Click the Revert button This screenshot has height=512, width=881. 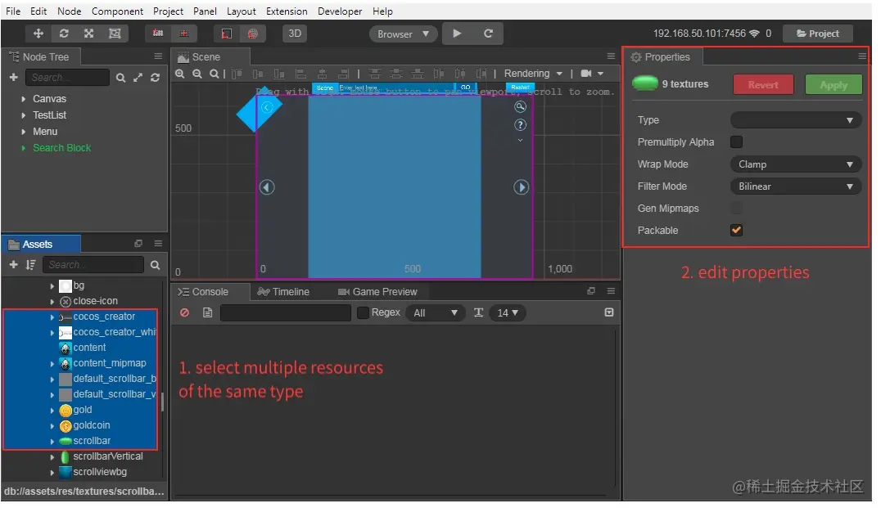click(x=763, y=85)
